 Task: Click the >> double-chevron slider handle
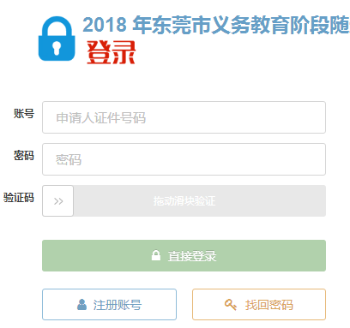point(58,201)
